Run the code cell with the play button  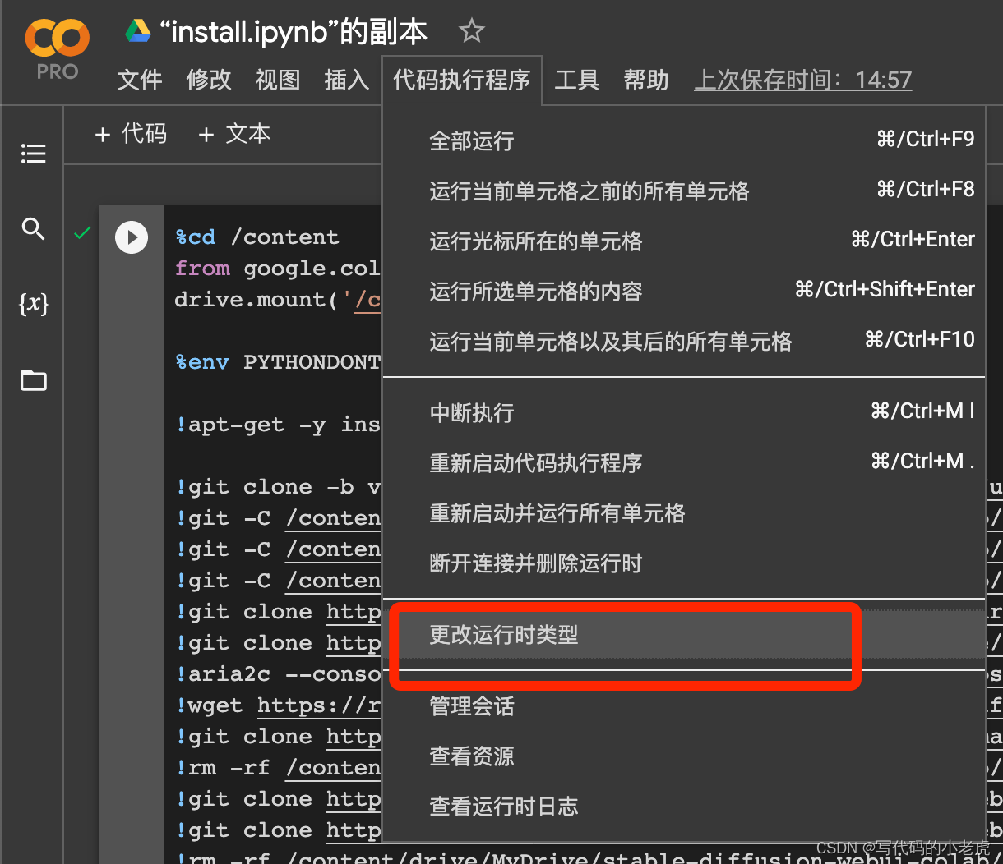click(x=132, y=237)
